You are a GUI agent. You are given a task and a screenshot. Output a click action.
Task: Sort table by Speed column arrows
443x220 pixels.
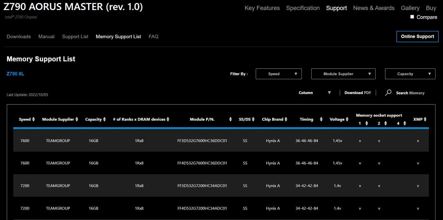[33, 119]
